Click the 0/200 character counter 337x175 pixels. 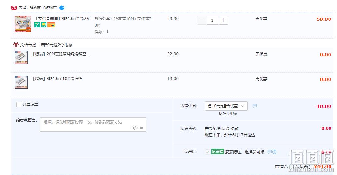(x=137, y=128)
